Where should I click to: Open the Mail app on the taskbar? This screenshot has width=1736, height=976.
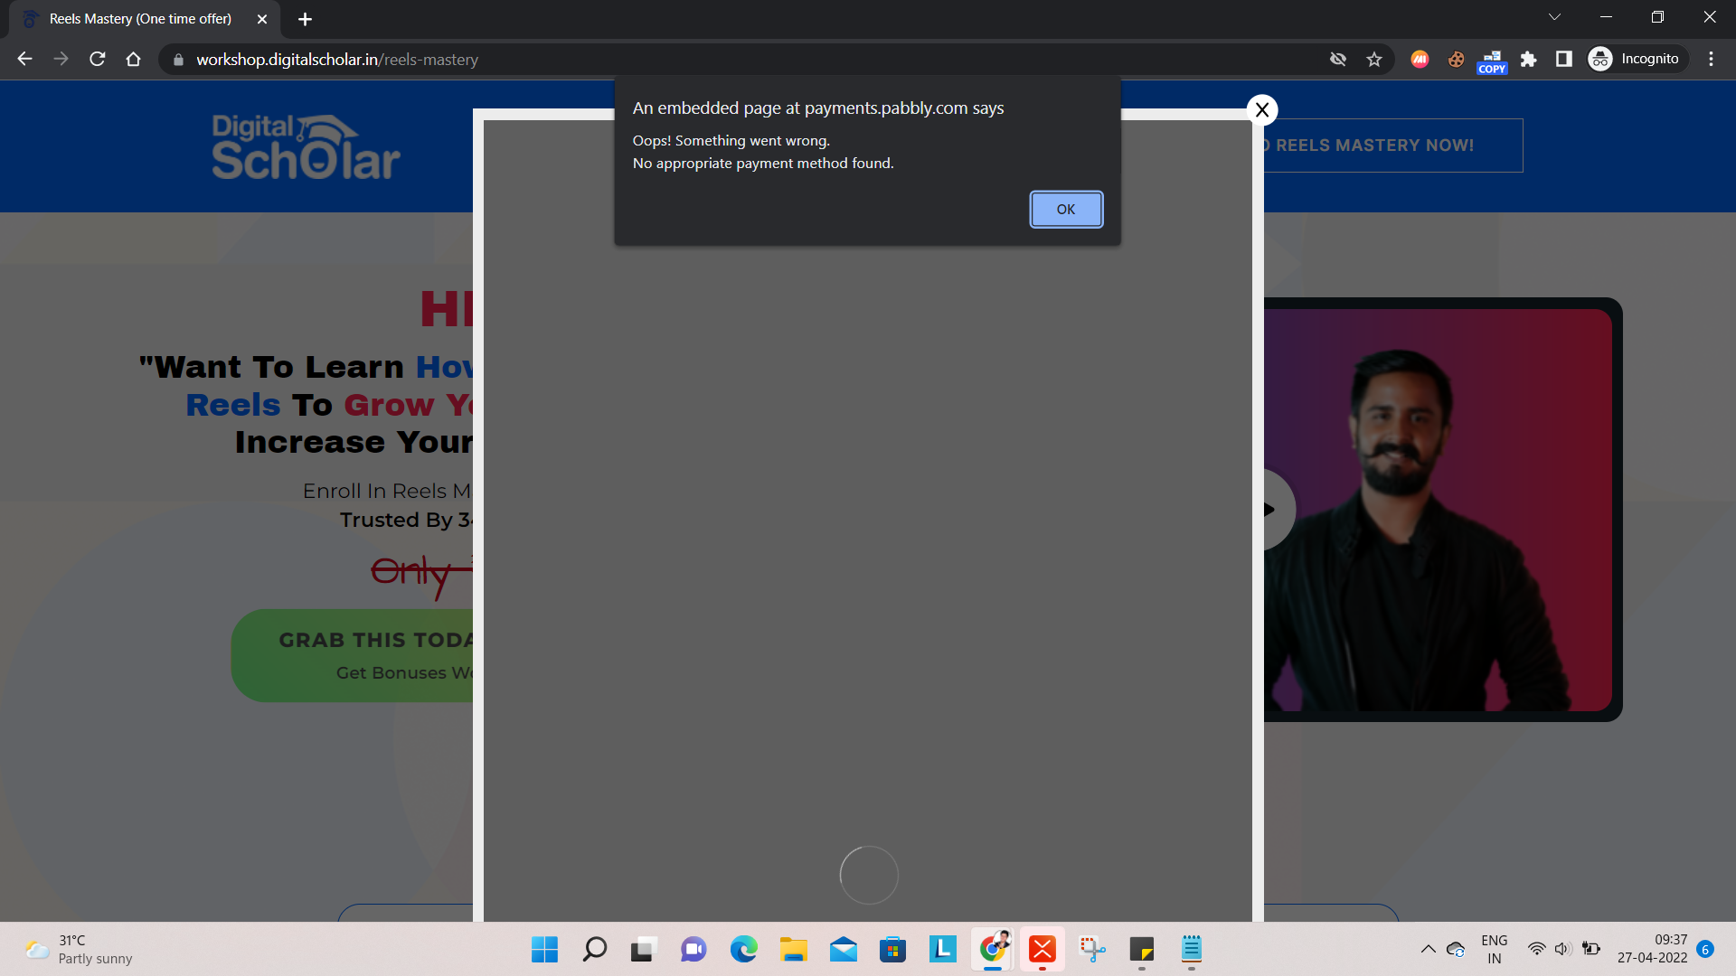point(843,950)
